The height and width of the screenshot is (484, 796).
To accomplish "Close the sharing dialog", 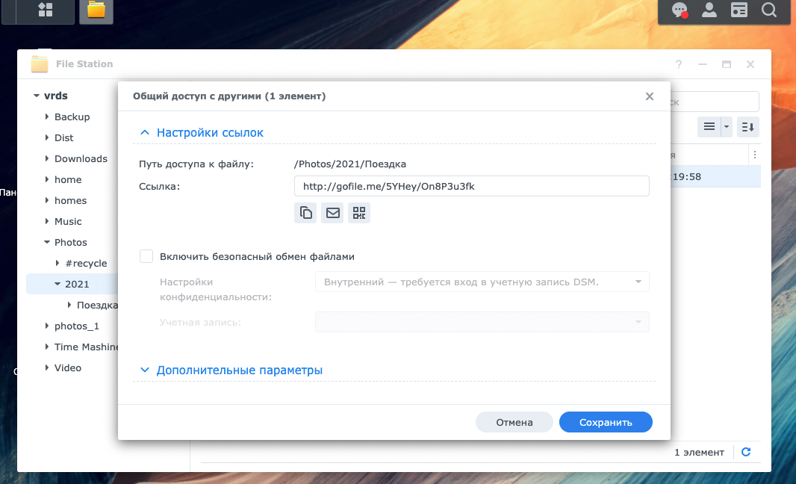I will click(x=650, y=96).
